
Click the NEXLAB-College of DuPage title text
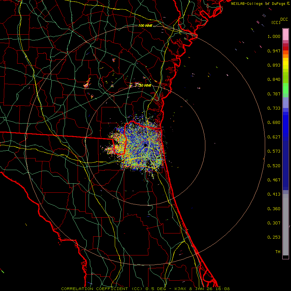pyautogui.click(x=259, y=4)
